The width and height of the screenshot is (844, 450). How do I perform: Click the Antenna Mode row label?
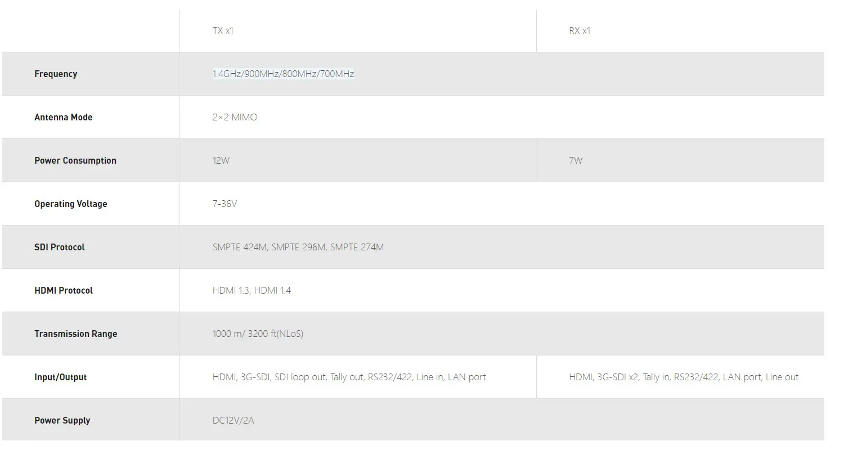(64, 117)
